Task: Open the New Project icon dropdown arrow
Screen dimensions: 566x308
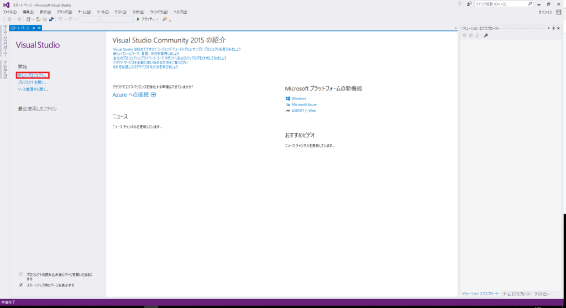Action: [33, 19]
